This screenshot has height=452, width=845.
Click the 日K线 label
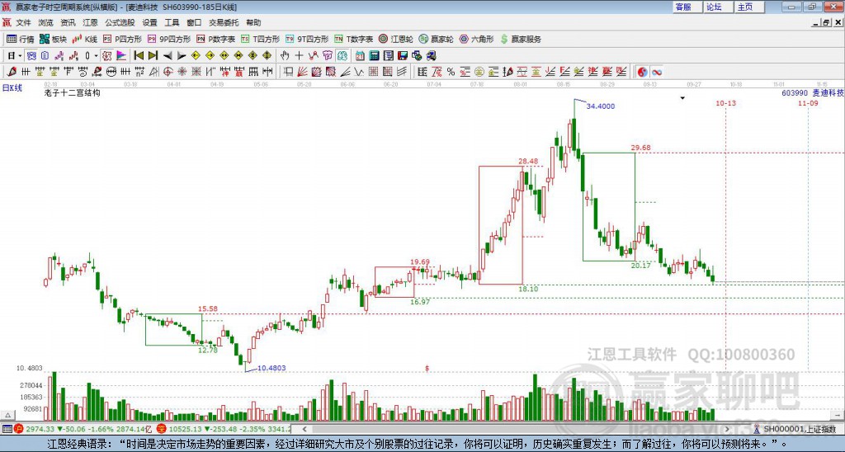click(x=12, y=87)
